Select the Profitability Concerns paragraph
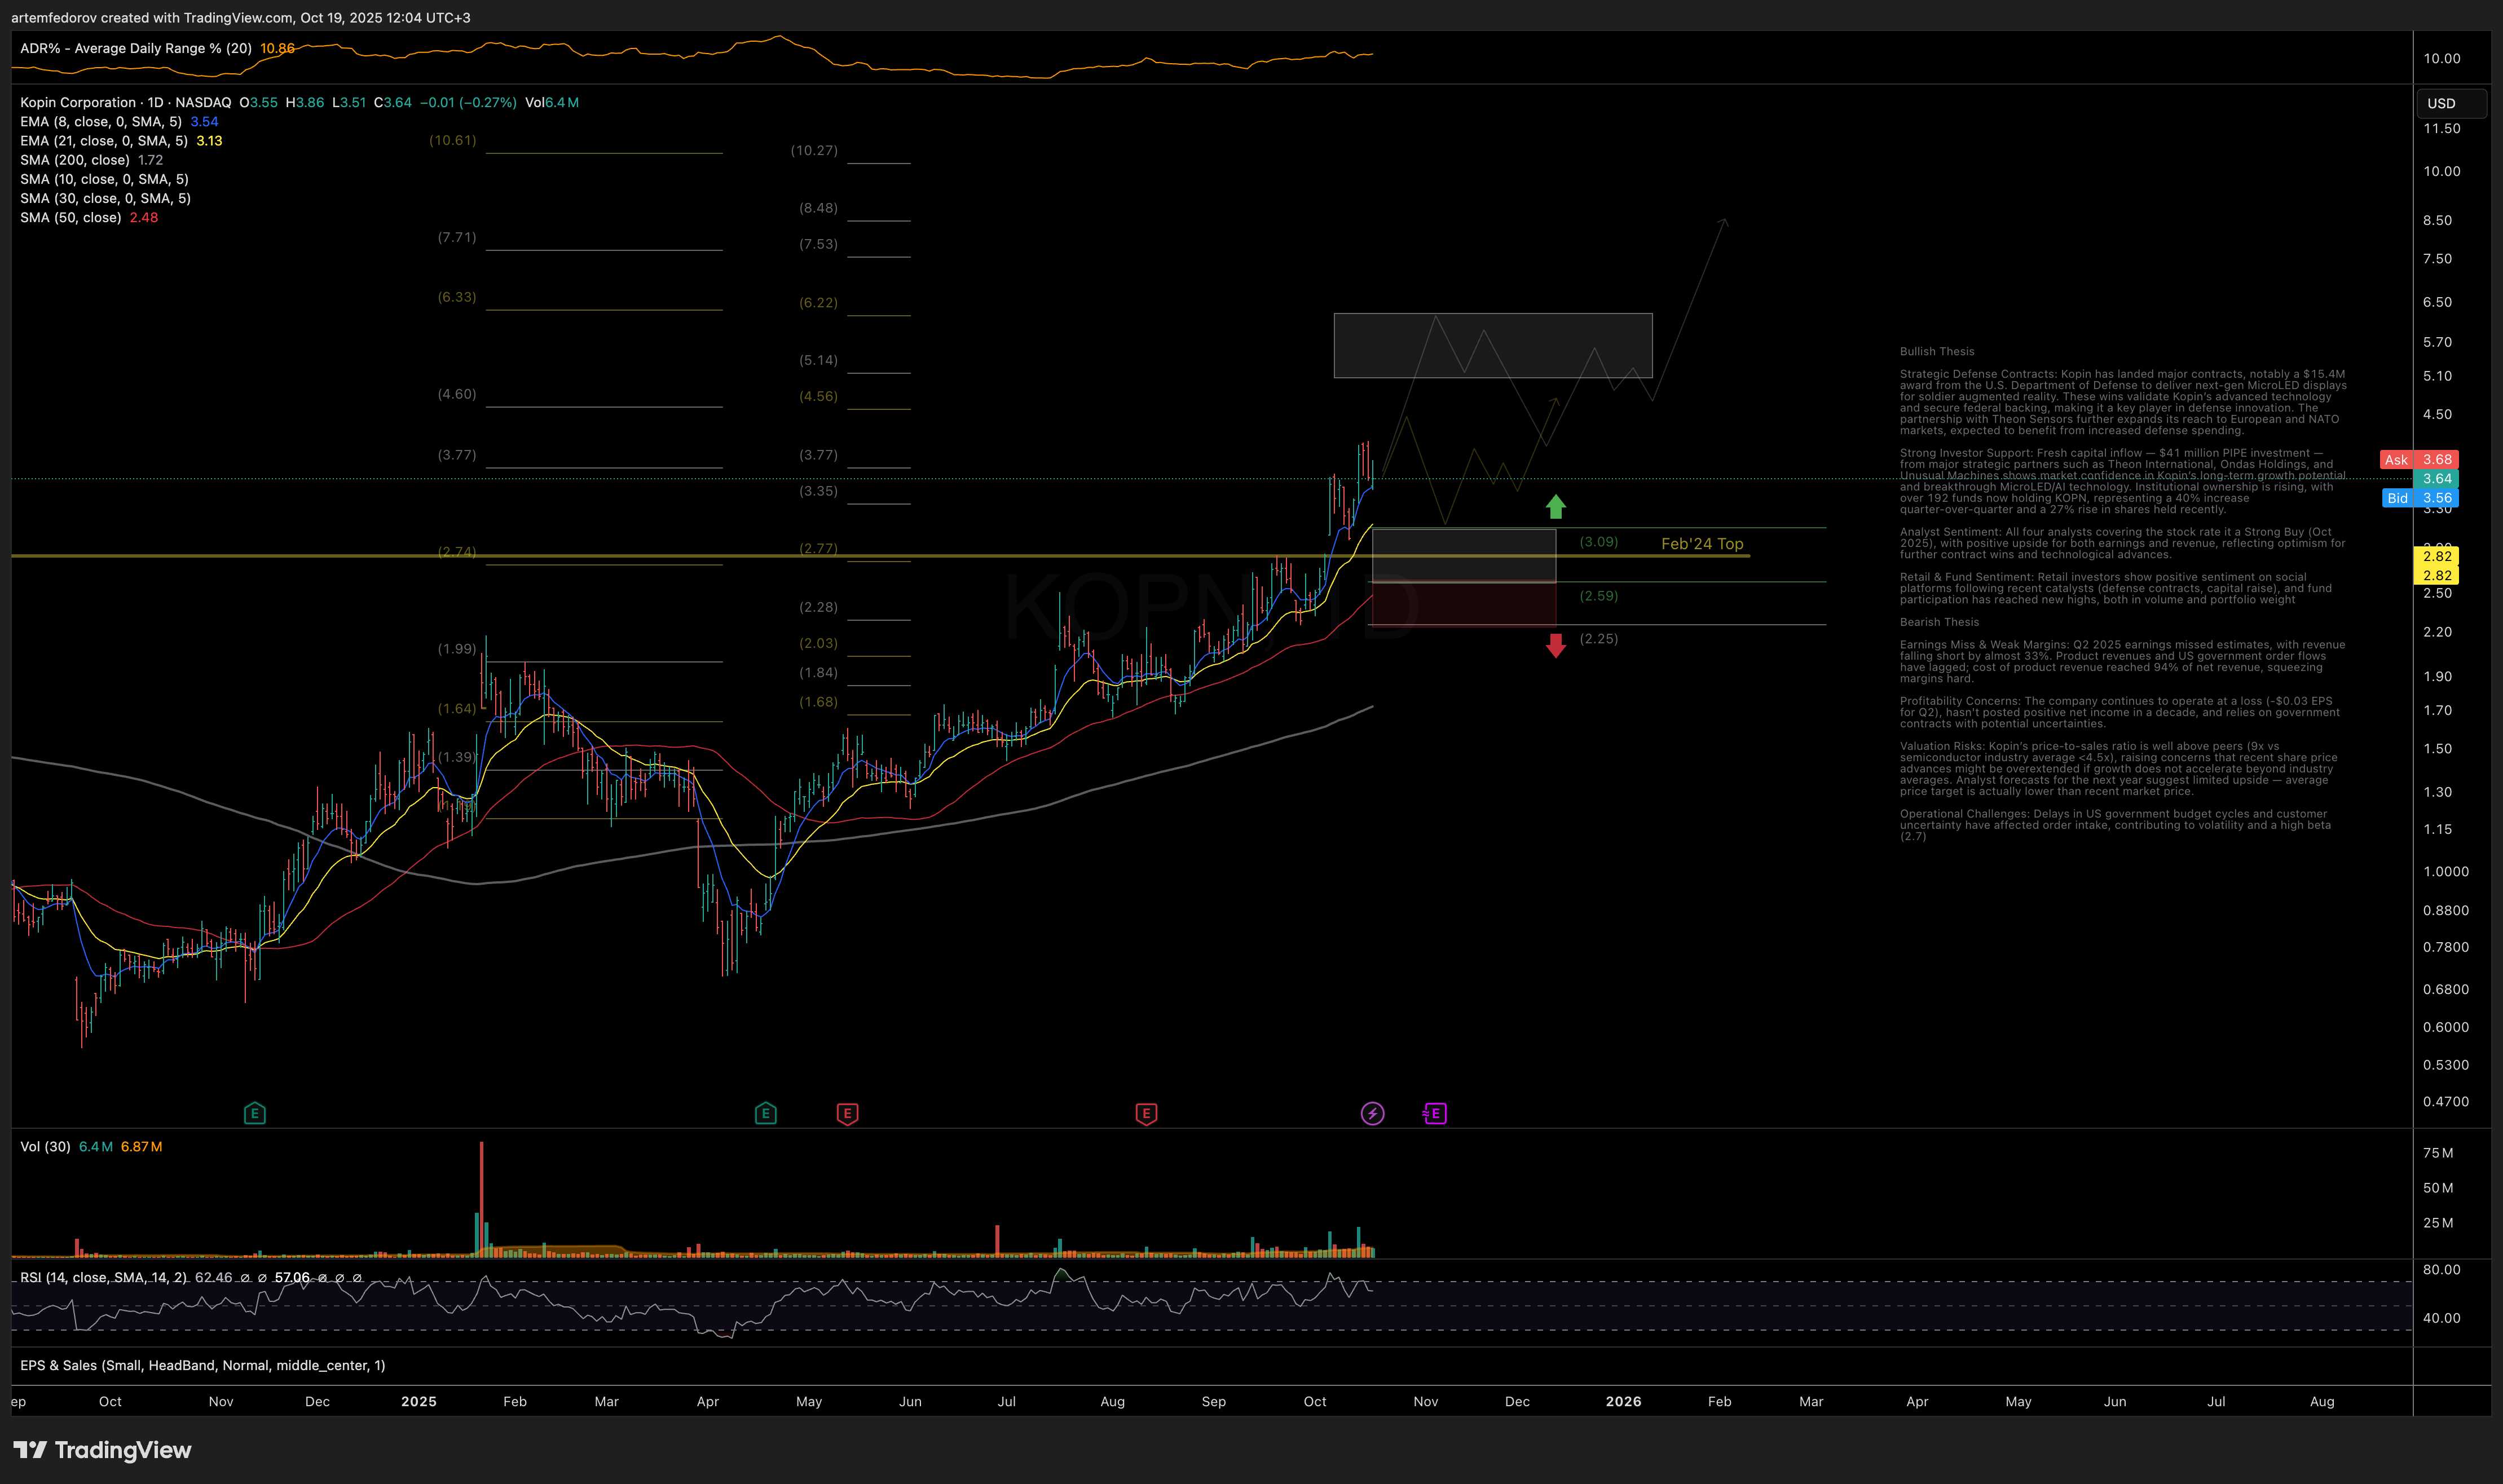 2120,713
